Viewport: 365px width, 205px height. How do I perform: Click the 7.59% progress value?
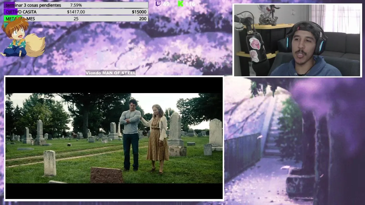76,5
